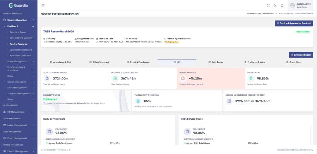This screenshot has height=154, width=317.
Task: Click the Delivered Service Hours green icon
Action: (x=115, y=78)
